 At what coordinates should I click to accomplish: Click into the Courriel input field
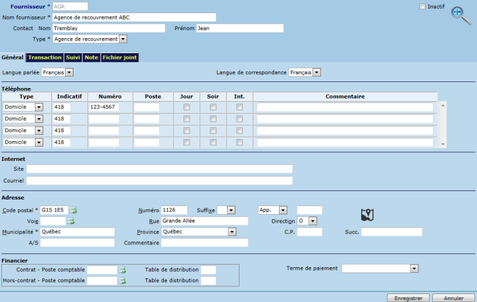(x=159, y=180)
